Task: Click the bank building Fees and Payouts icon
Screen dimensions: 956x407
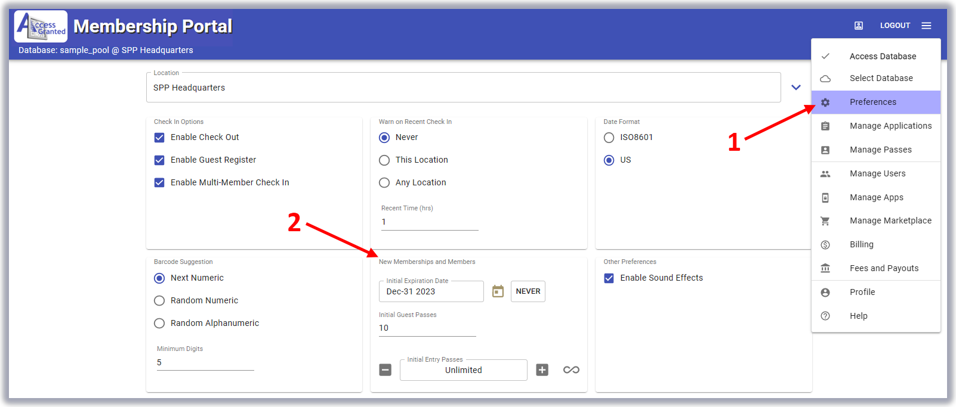Action: [x=825, y=268]
